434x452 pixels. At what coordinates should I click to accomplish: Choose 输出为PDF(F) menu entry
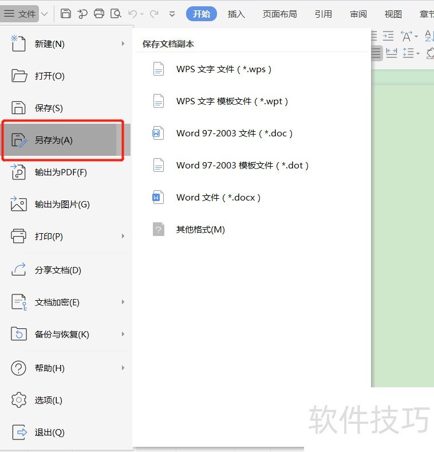click(66, 172)
